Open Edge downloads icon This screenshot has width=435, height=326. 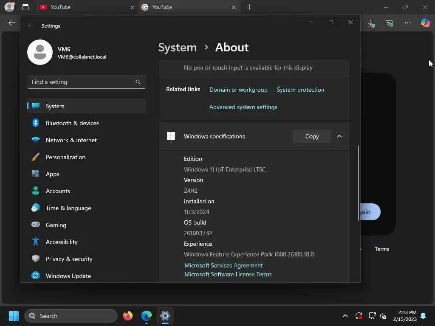point(371,23)
